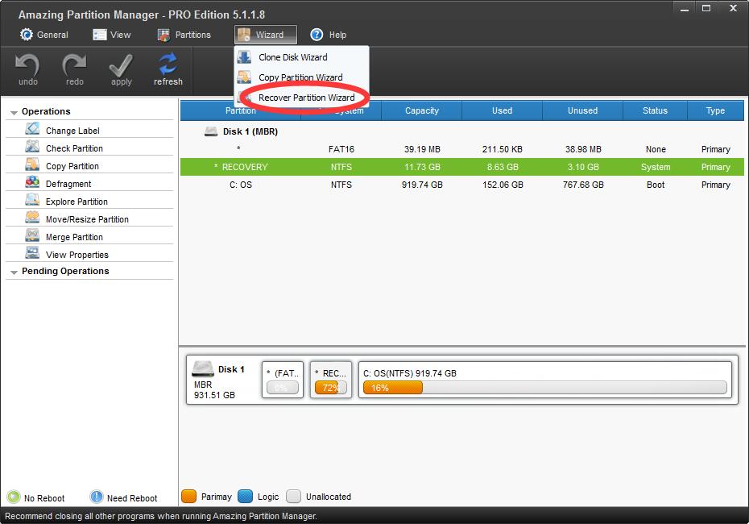Sort by Used column header
The height and width of the screenshot is (524, 749).
(502, 110)
